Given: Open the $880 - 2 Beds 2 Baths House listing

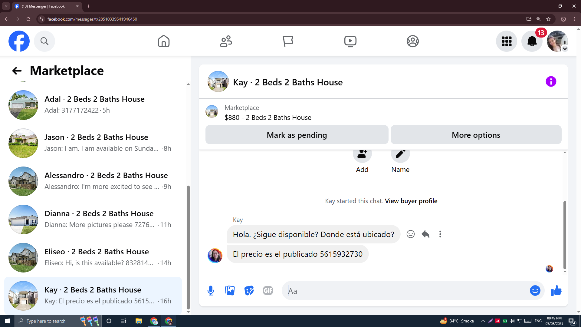Looking at the screenshot, I should [268, 117].
